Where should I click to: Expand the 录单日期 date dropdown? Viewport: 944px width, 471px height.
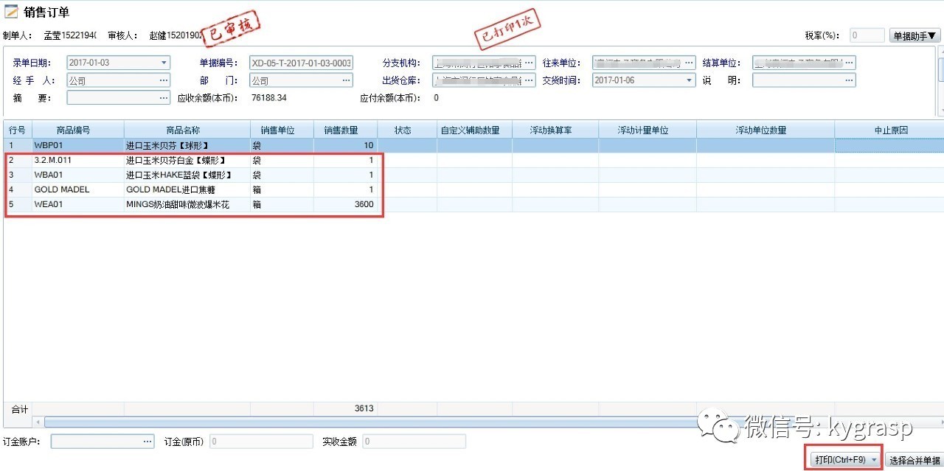point(164,63)
